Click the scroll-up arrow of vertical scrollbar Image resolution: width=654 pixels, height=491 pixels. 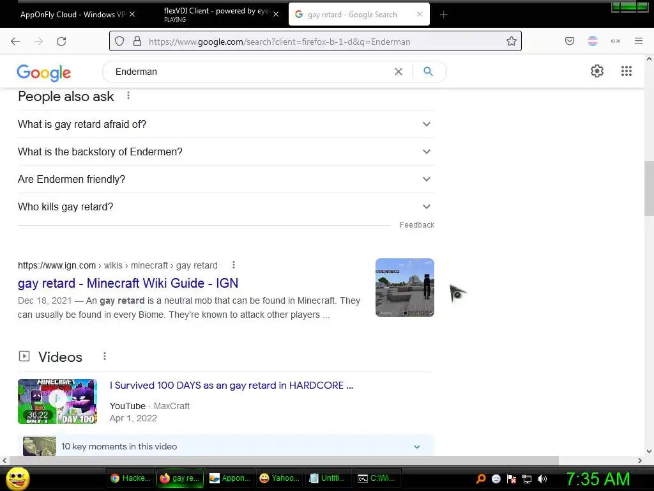(649, 59)
